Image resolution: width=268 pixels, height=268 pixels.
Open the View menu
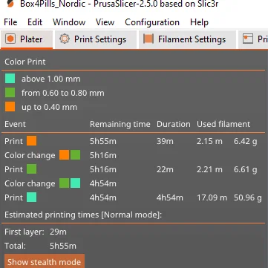pos(105,22)
